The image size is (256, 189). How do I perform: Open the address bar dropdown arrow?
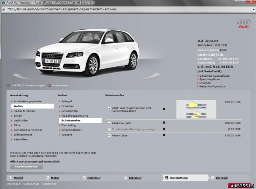(254, 10)
